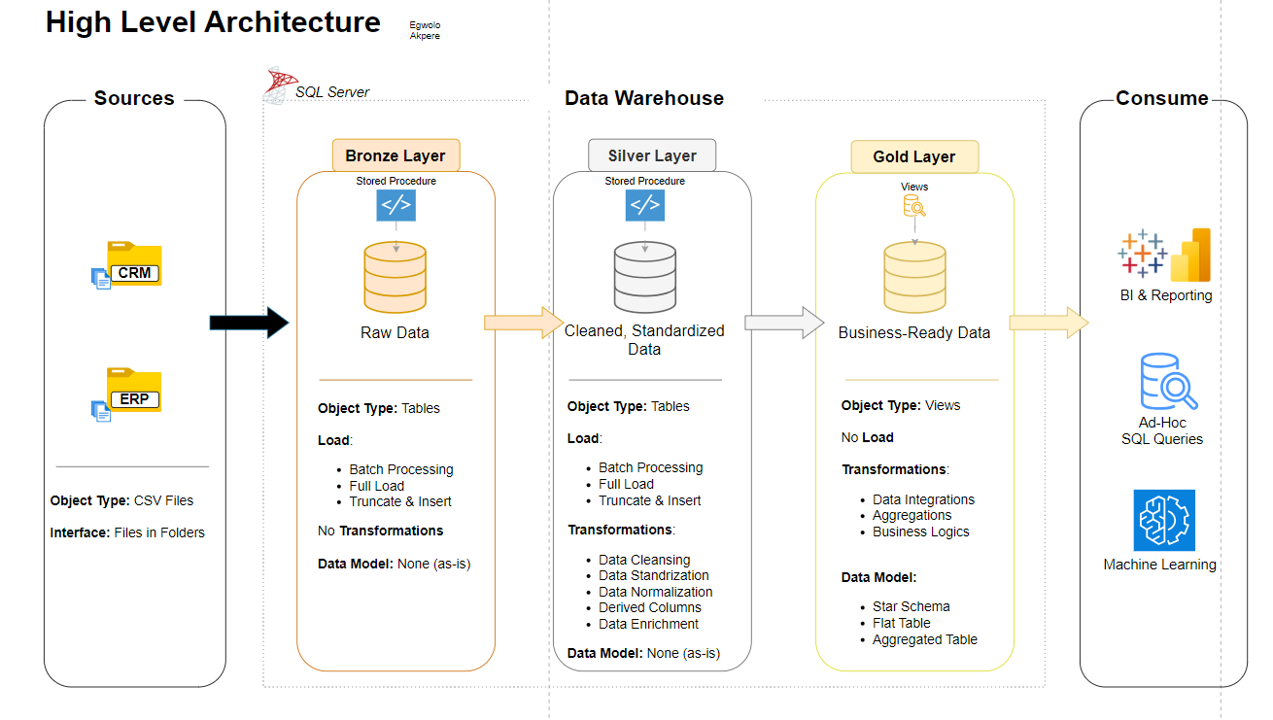Click the orange Raw Data database cylinder
Viewport: 1273px width, 720px height.
click(395, 277)
